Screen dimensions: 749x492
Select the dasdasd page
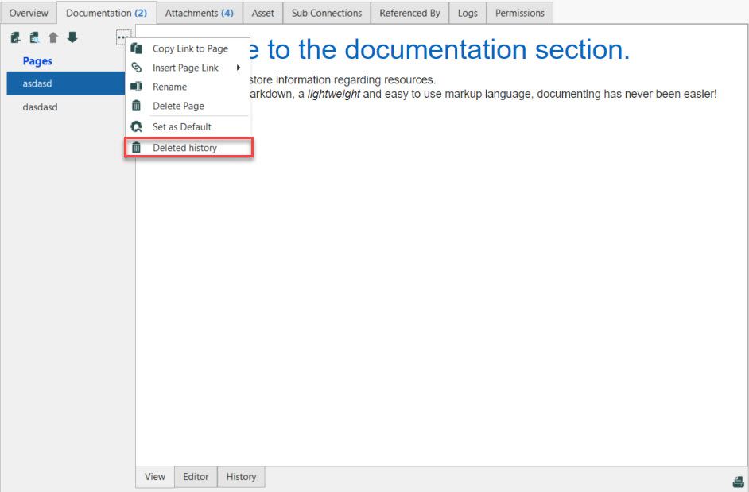point(40,107)
